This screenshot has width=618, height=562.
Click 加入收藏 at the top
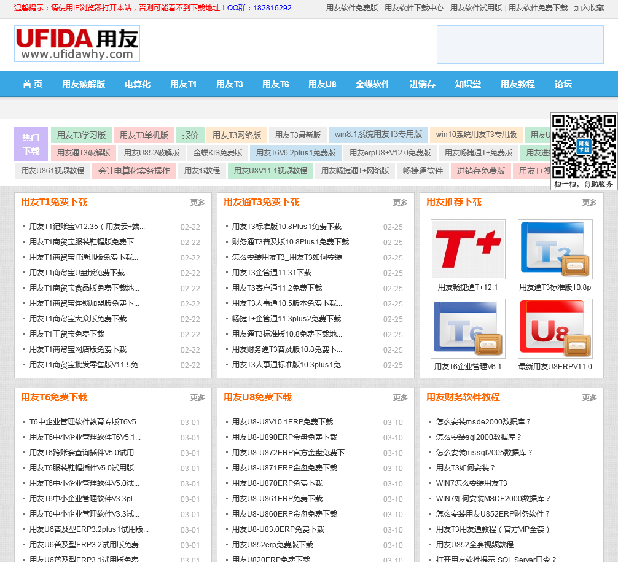(x=589, y=8)
